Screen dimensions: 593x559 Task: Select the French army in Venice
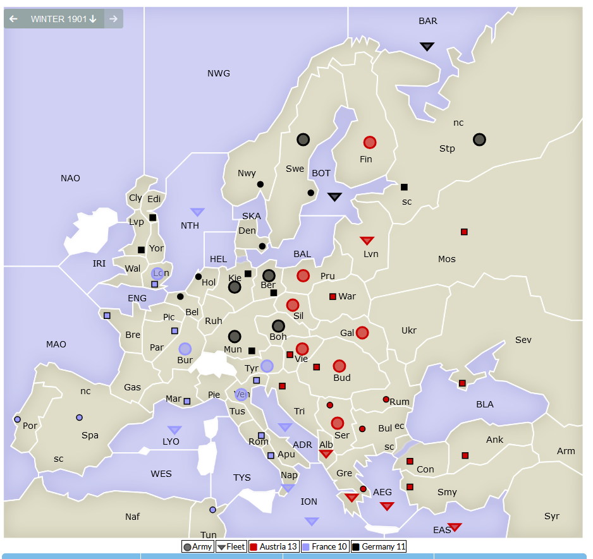coord(241,395)
